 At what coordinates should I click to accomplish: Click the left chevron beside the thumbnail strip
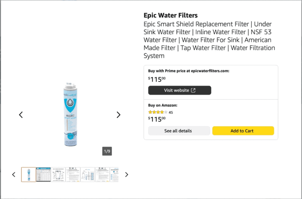[x=14, y=174]
